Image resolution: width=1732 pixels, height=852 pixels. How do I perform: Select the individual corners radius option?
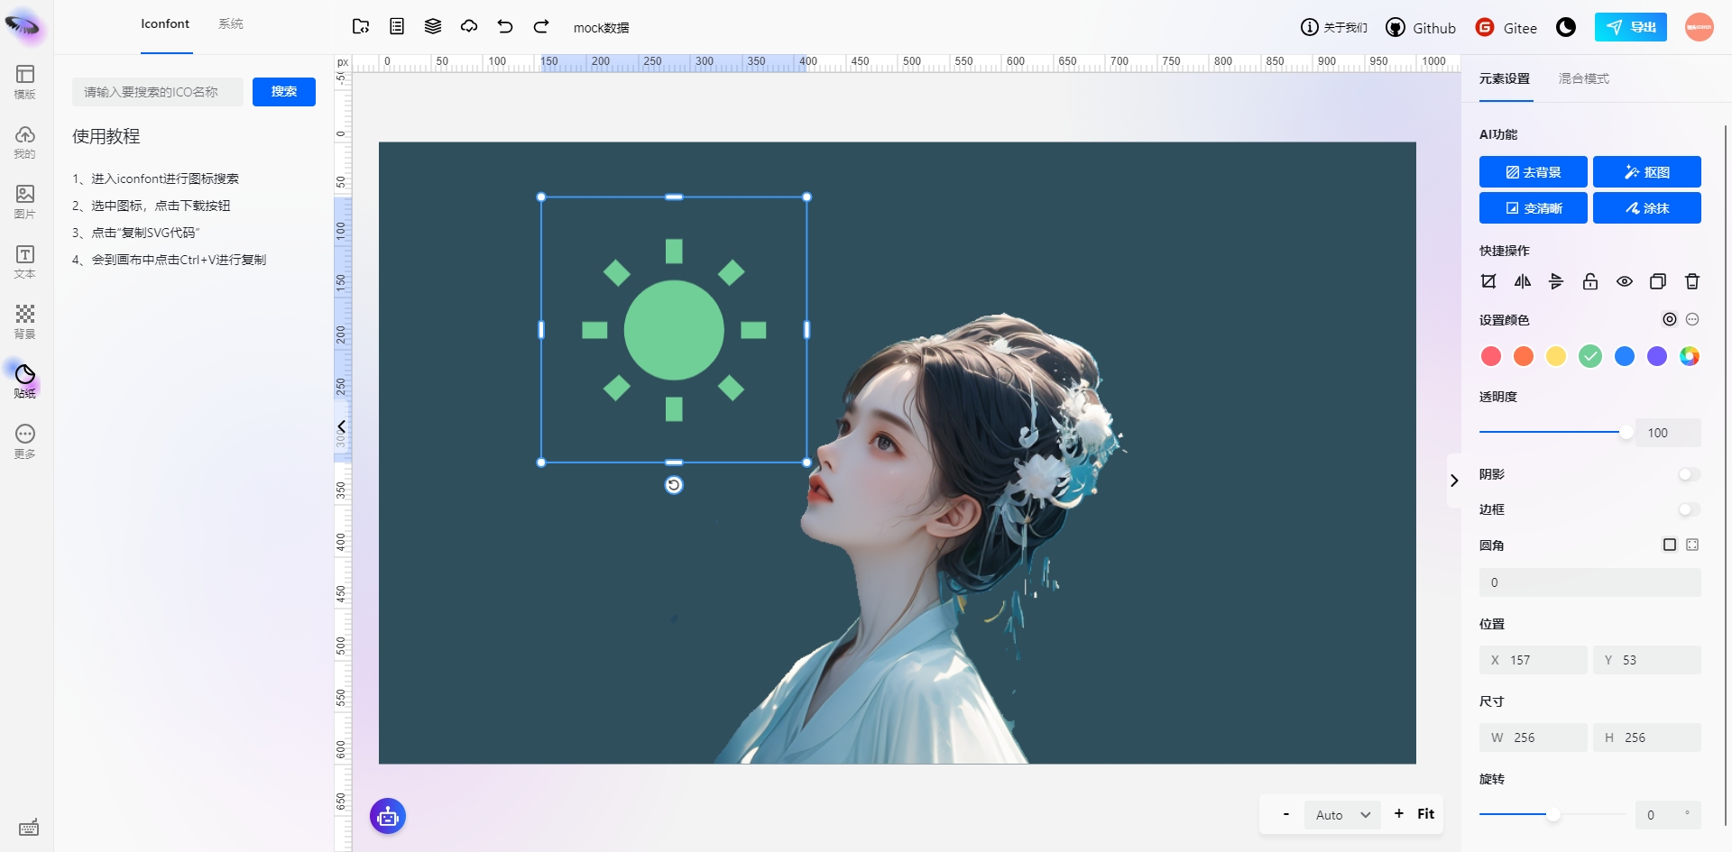coord(1692,545)
